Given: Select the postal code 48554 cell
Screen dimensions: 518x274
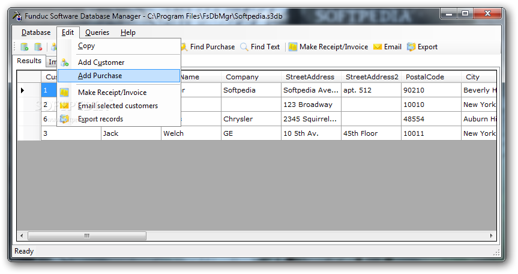Looking at the screenshot, I should click(x=431, y=119).
